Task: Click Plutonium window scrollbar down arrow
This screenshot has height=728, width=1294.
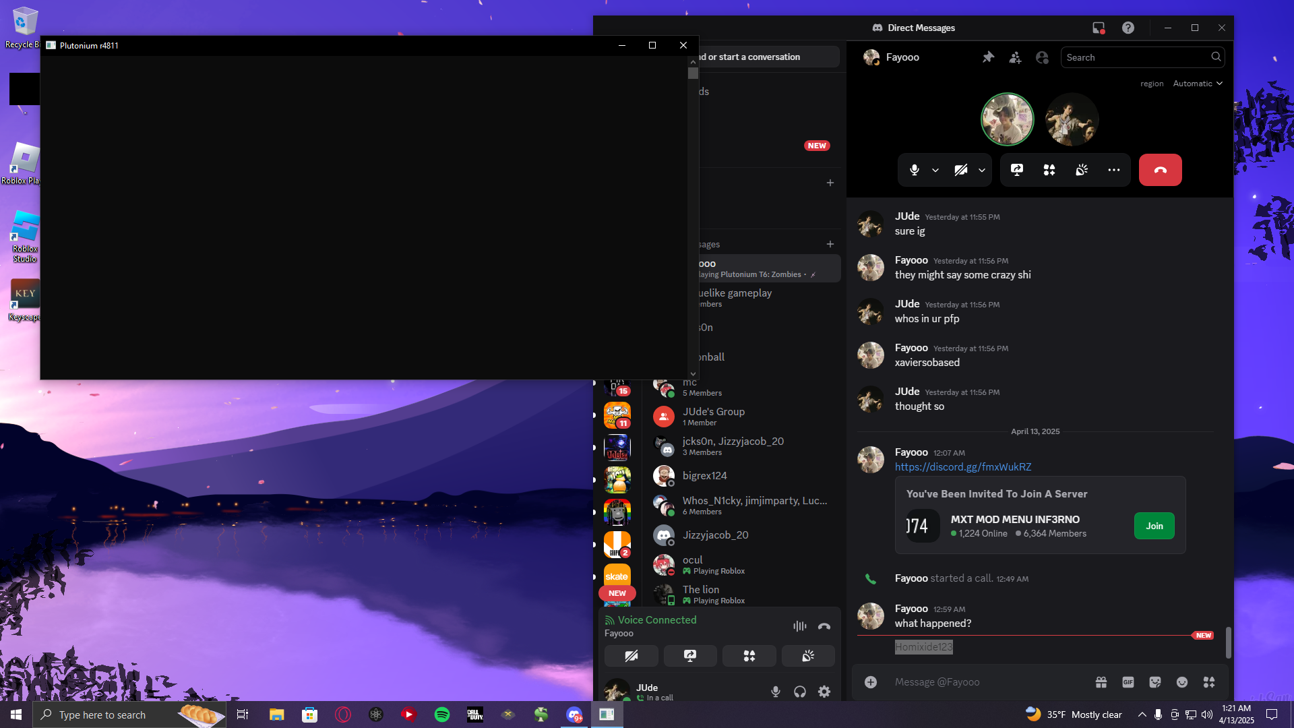Action: [x=693, y=373]
